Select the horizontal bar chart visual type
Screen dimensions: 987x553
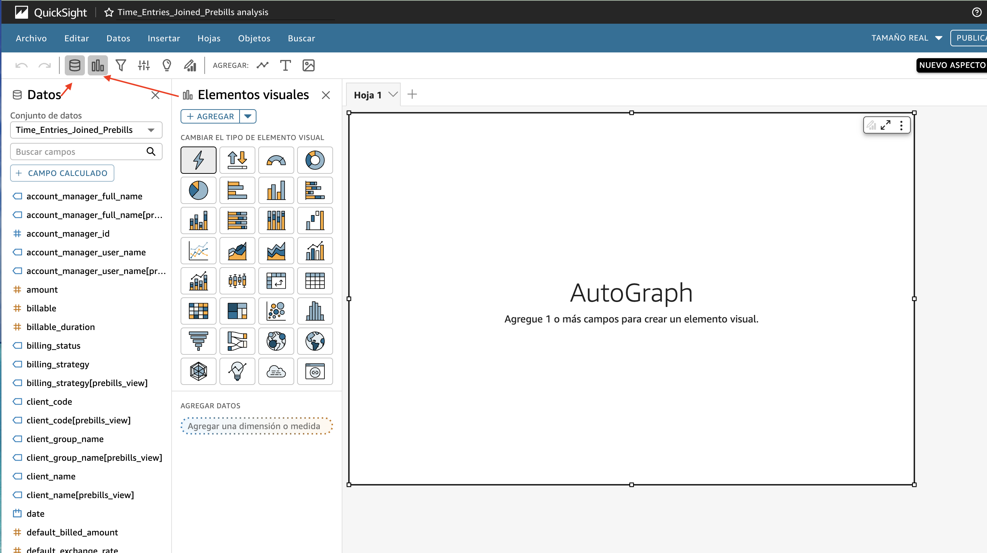pyautogui.click(x=237, y=190)
